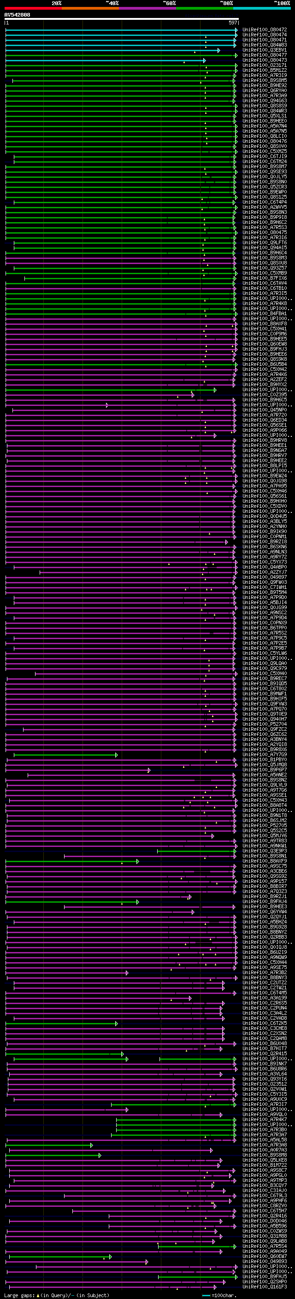This screenshot has height=1299, width=295.
Task: Click the cyan ~100% identity legend segment
Action: click(x=262, y=8)
